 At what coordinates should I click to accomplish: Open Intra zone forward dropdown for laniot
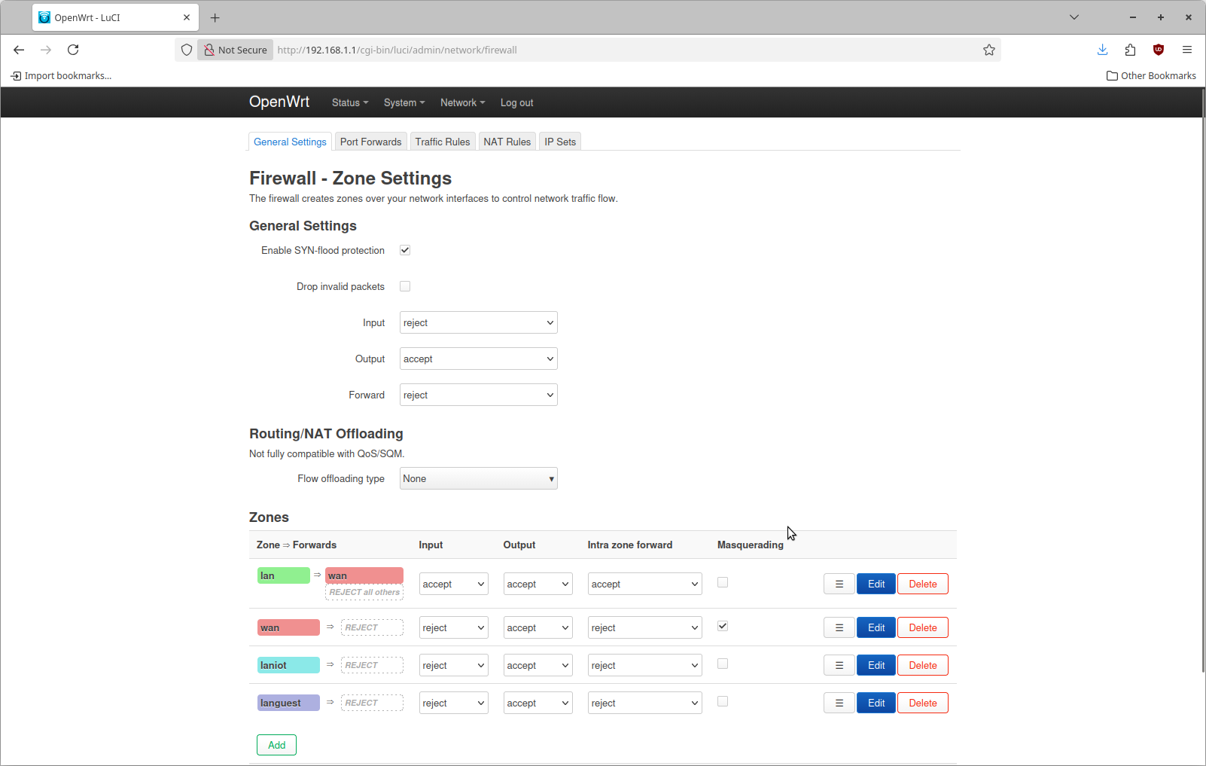point(644,665)
